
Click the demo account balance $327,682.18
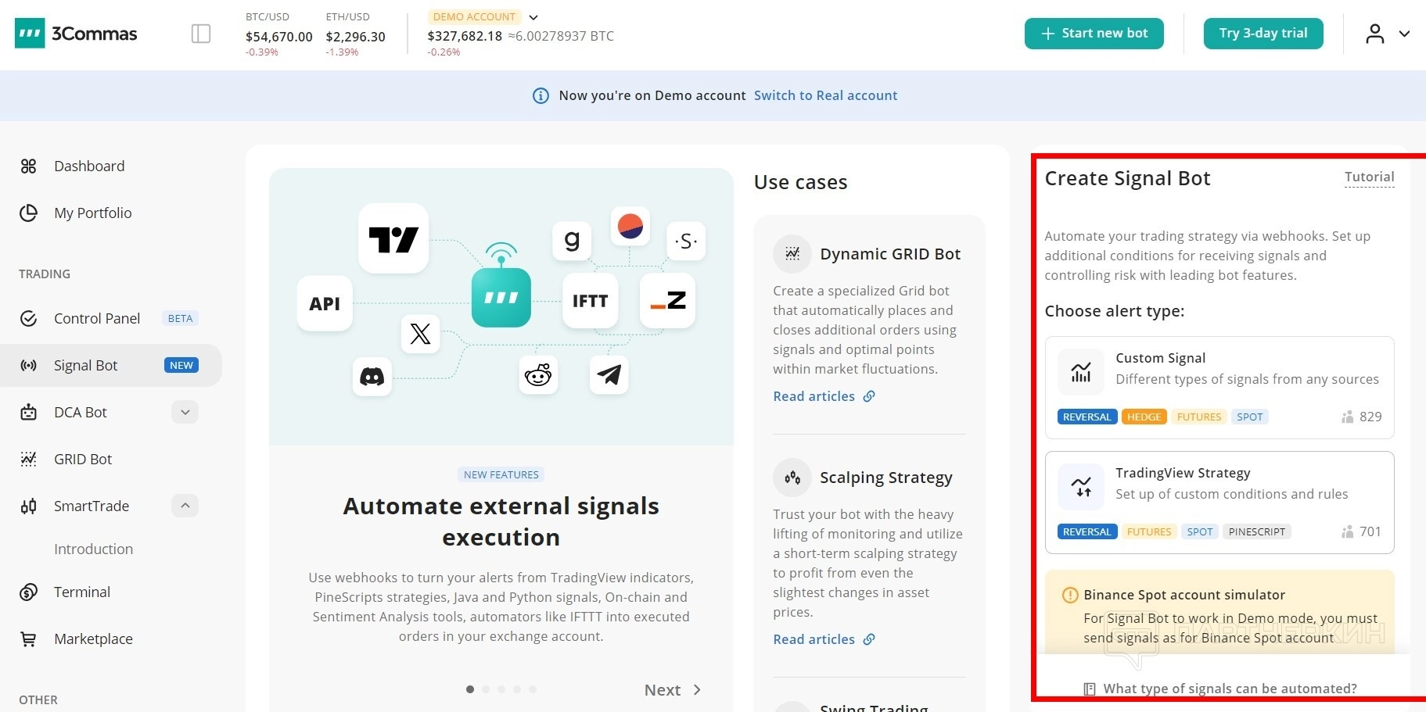(x=465, y=36)
